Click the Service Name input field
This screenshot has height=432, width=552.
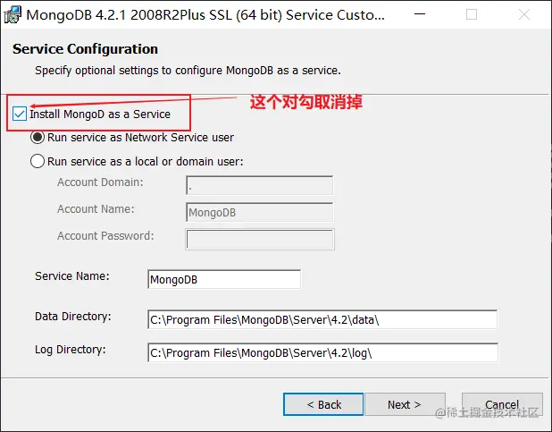pos(224,279)
